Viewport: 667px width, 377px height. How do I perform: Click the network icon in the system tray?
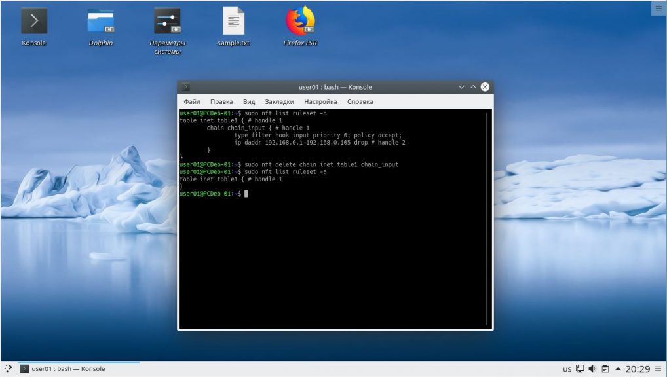tap(580, 369)
